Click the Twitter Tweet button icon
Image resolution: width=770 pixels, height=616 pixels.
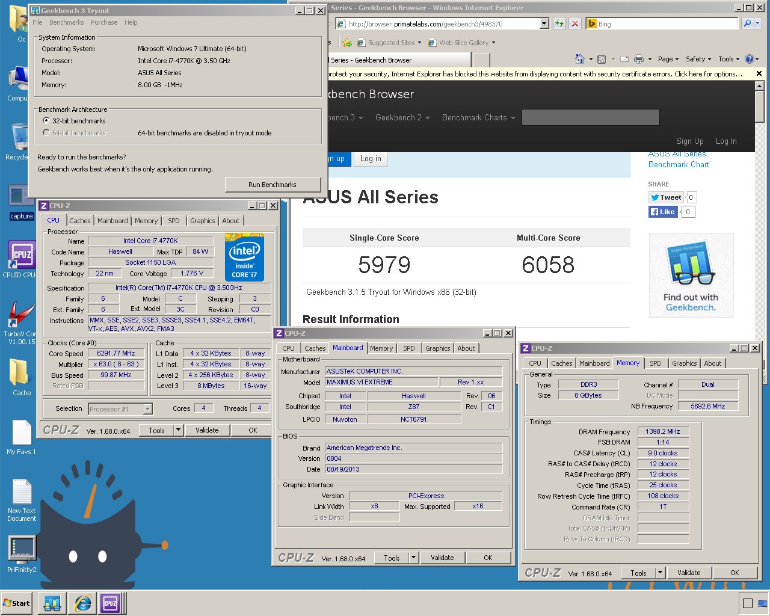pyautogui.click(x=666, y=197)
